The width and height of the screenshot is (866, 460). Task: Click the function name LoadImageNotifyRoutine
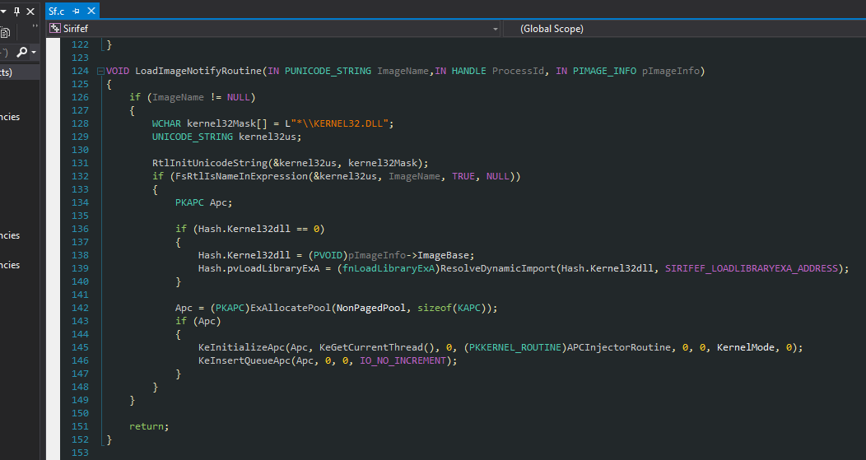click(x=198, y=71)
